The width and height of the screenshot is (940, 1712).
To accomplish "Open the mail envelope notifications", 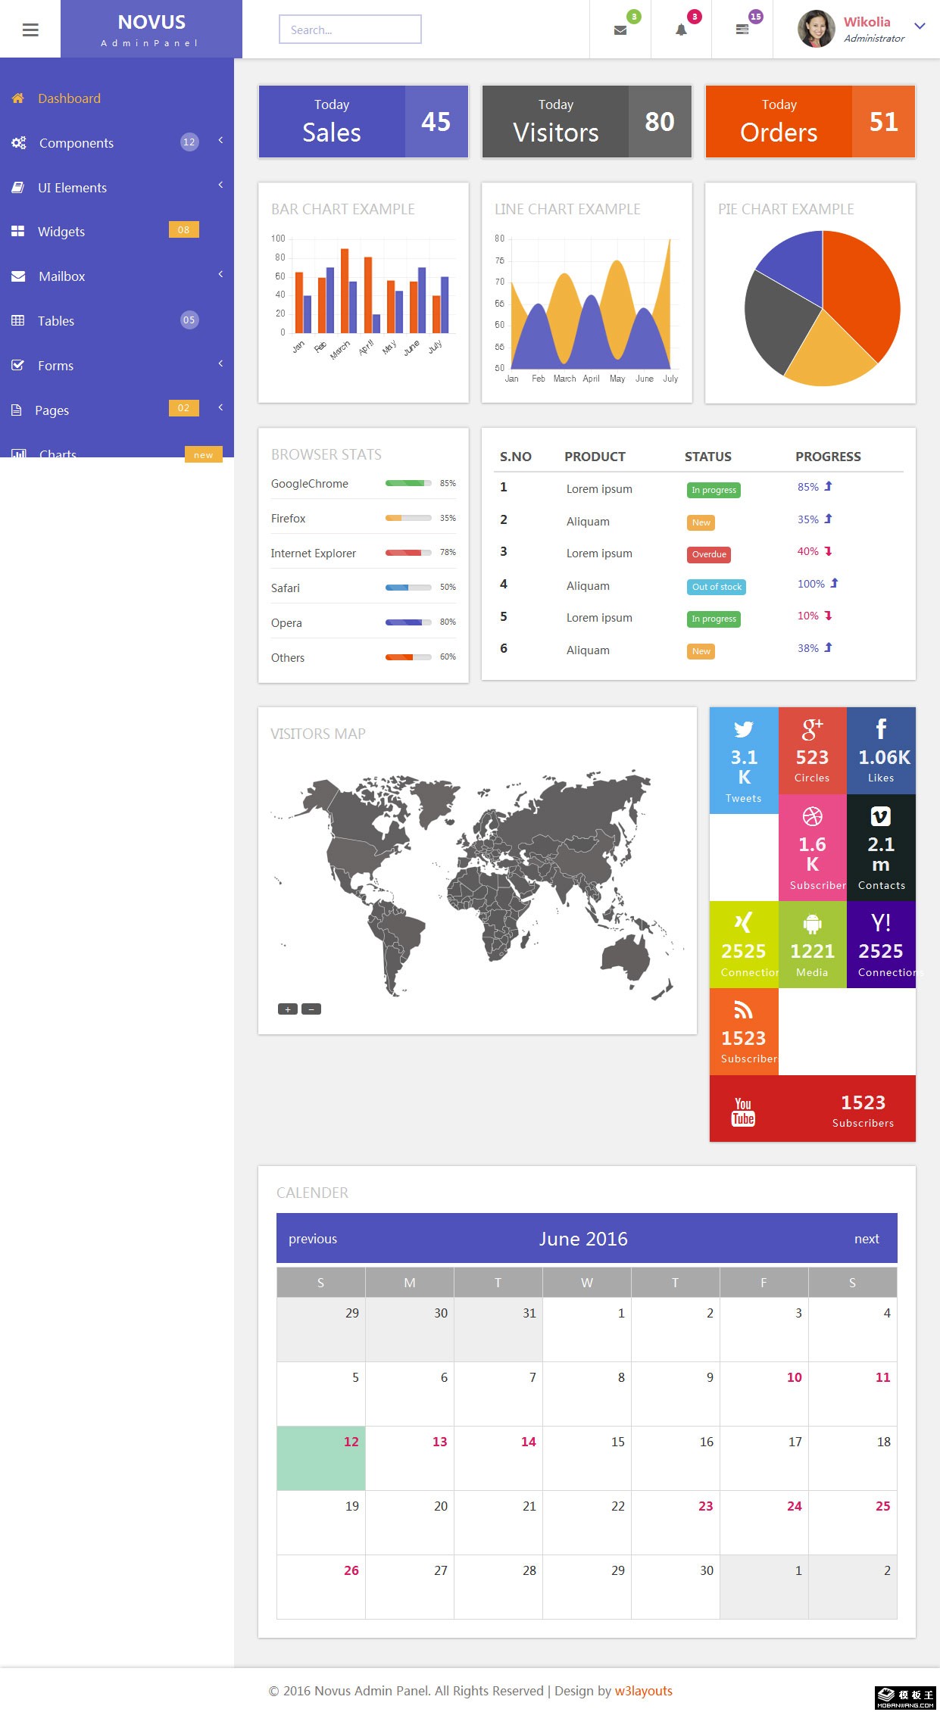I will point(620,30).
